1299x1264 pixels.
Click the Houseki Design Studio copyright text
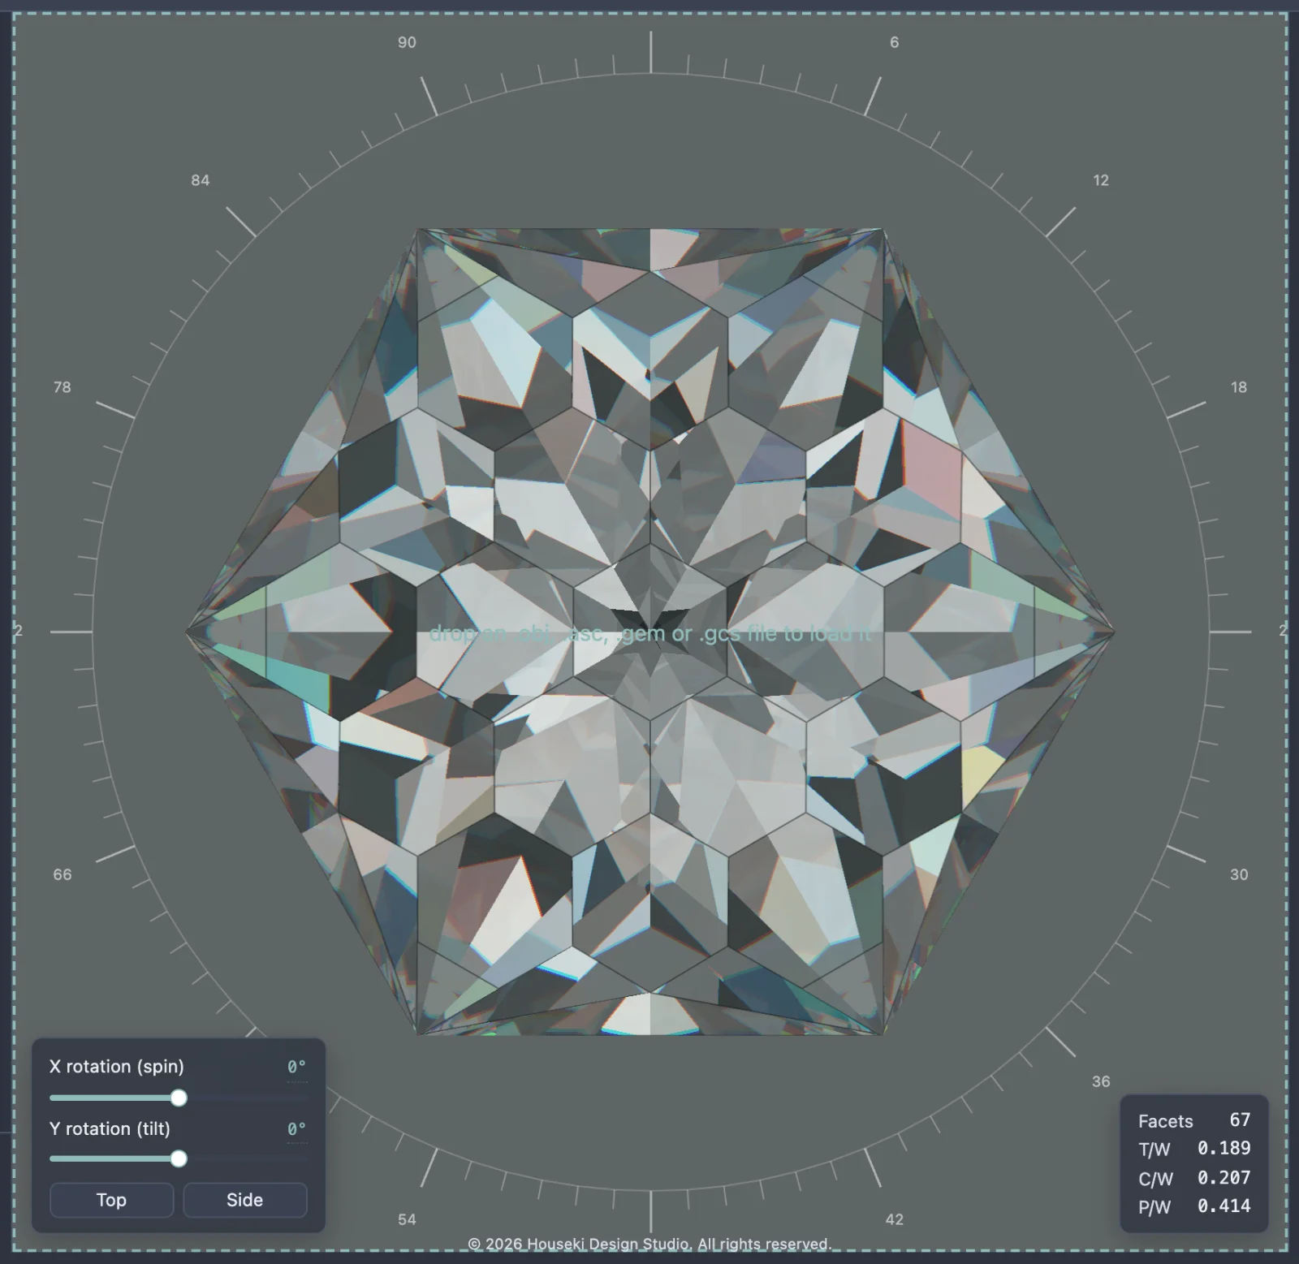[x=649, y=1244]
